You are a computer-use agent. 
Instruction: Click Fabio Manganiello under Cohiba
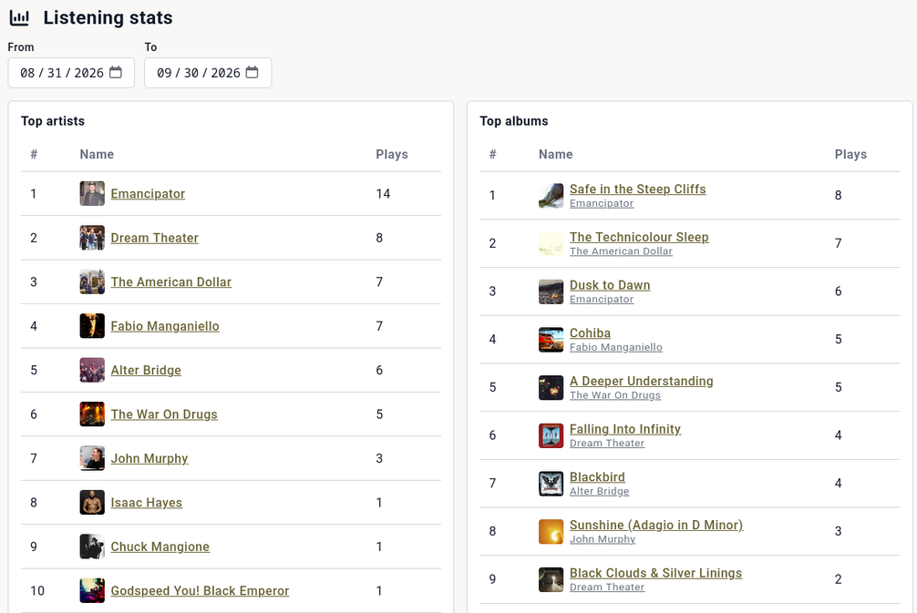(x=616, y=347)
